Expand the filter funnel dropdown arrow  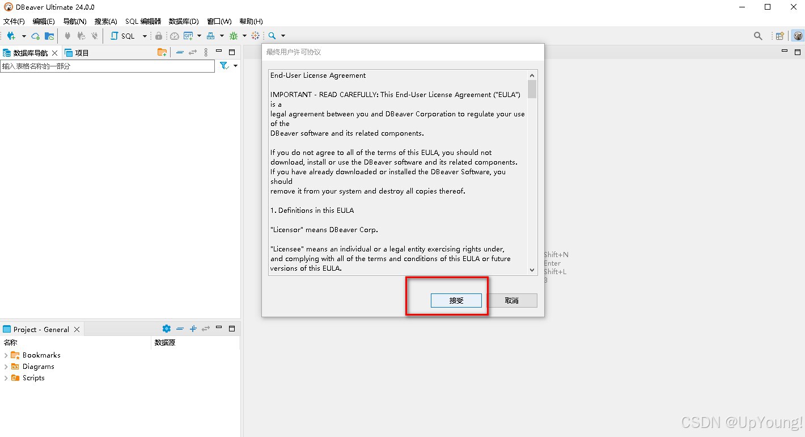(235, 66)
